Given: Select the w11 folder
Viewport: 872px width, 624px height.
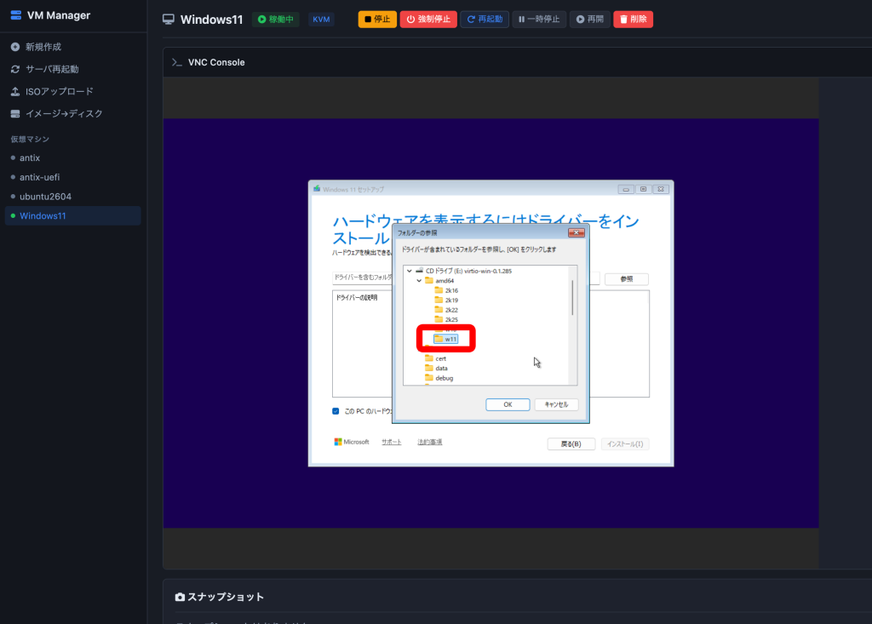Looking at the screenshot, I should tap(446, 340).
